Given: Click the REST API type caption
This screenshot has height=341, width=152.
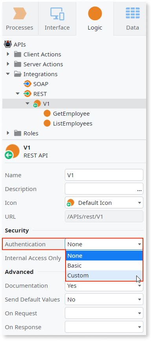Looking at the screenshot, I should [36, 156].
